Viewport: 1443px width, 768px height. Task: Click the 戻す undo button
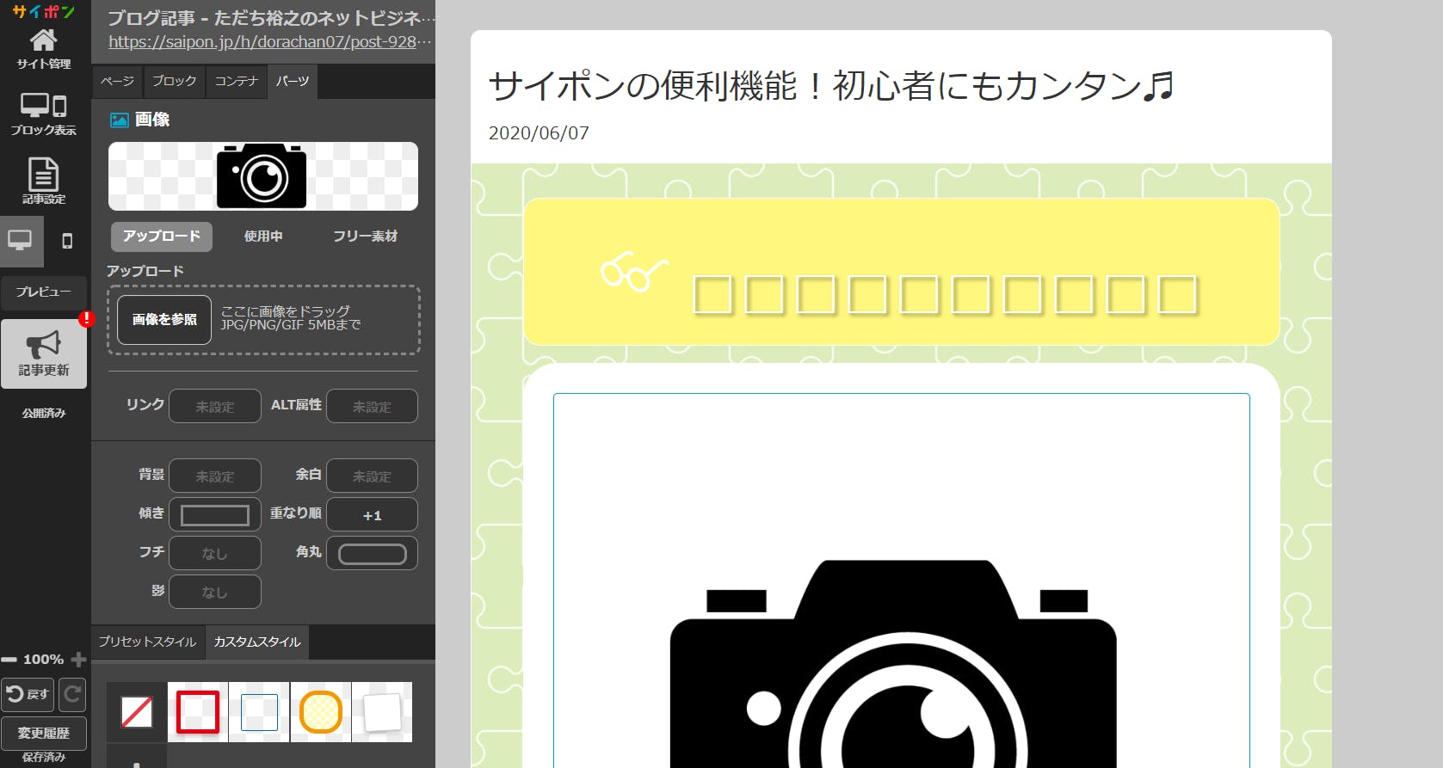tap(28, 694)
